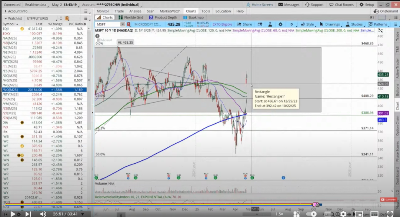This screenshot has width=400, height=217.
Task: Open the Active Trader side tab
Action: (x=397, y=69)
